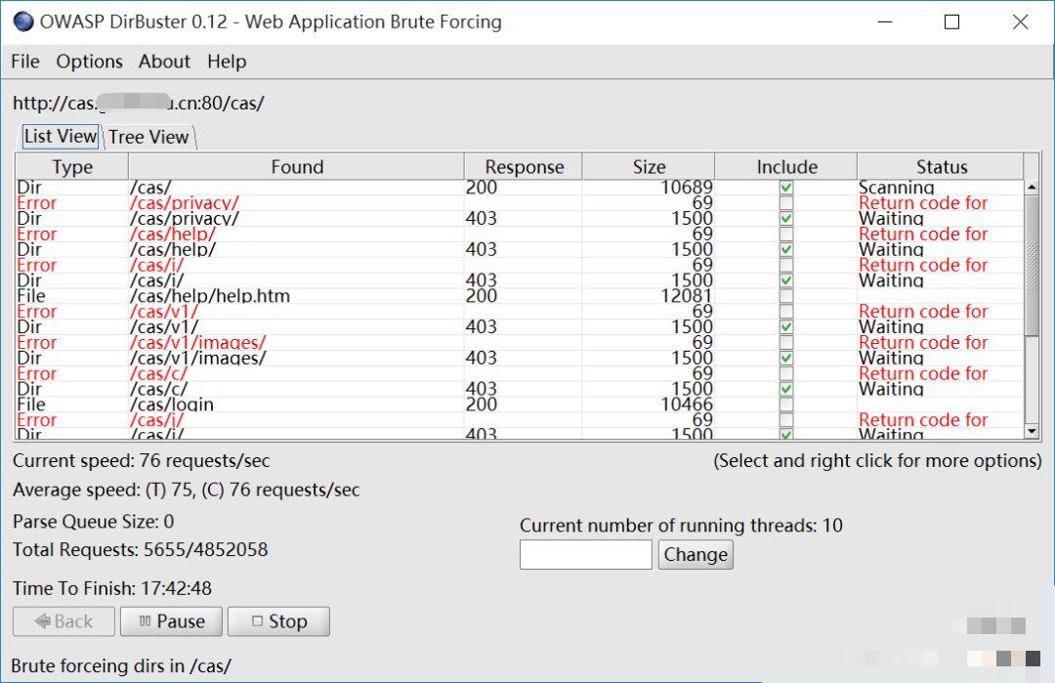Check Include for the /cas/login file

click(785, 404)
